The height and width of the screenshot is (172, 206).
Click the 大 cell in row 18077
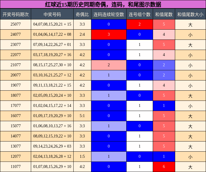[190, 96]
